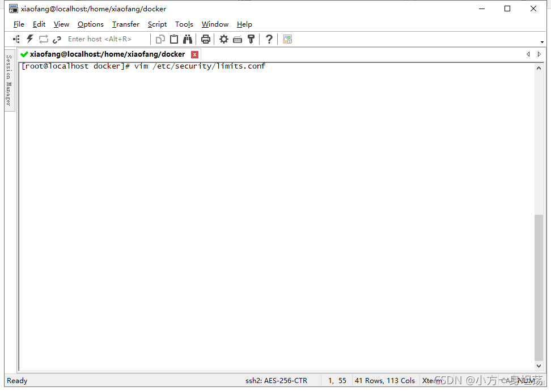551x391 pixels.
Task: Open Session Options via the gear icon
Action: (x=223, y=39)
